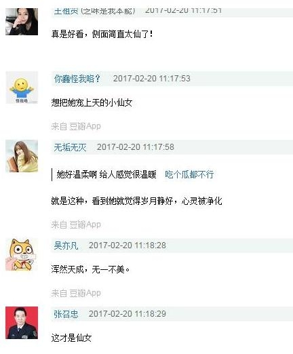Click the comment text 这才是仙女
The image size is (293, 354).
coord(71,338)
